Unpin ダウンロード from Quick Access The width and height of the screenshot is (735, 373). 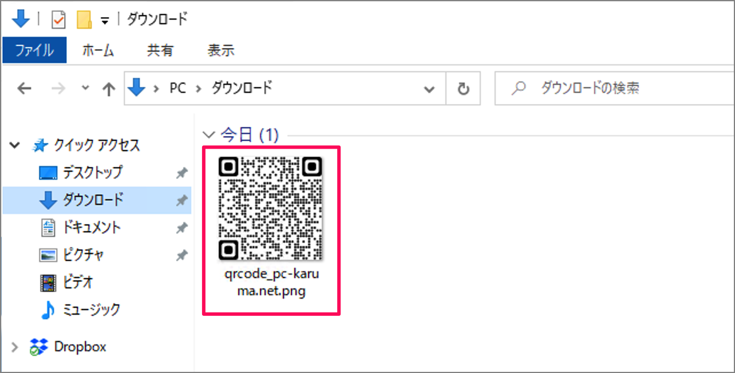pyautogui.click(x=181, y=200)
